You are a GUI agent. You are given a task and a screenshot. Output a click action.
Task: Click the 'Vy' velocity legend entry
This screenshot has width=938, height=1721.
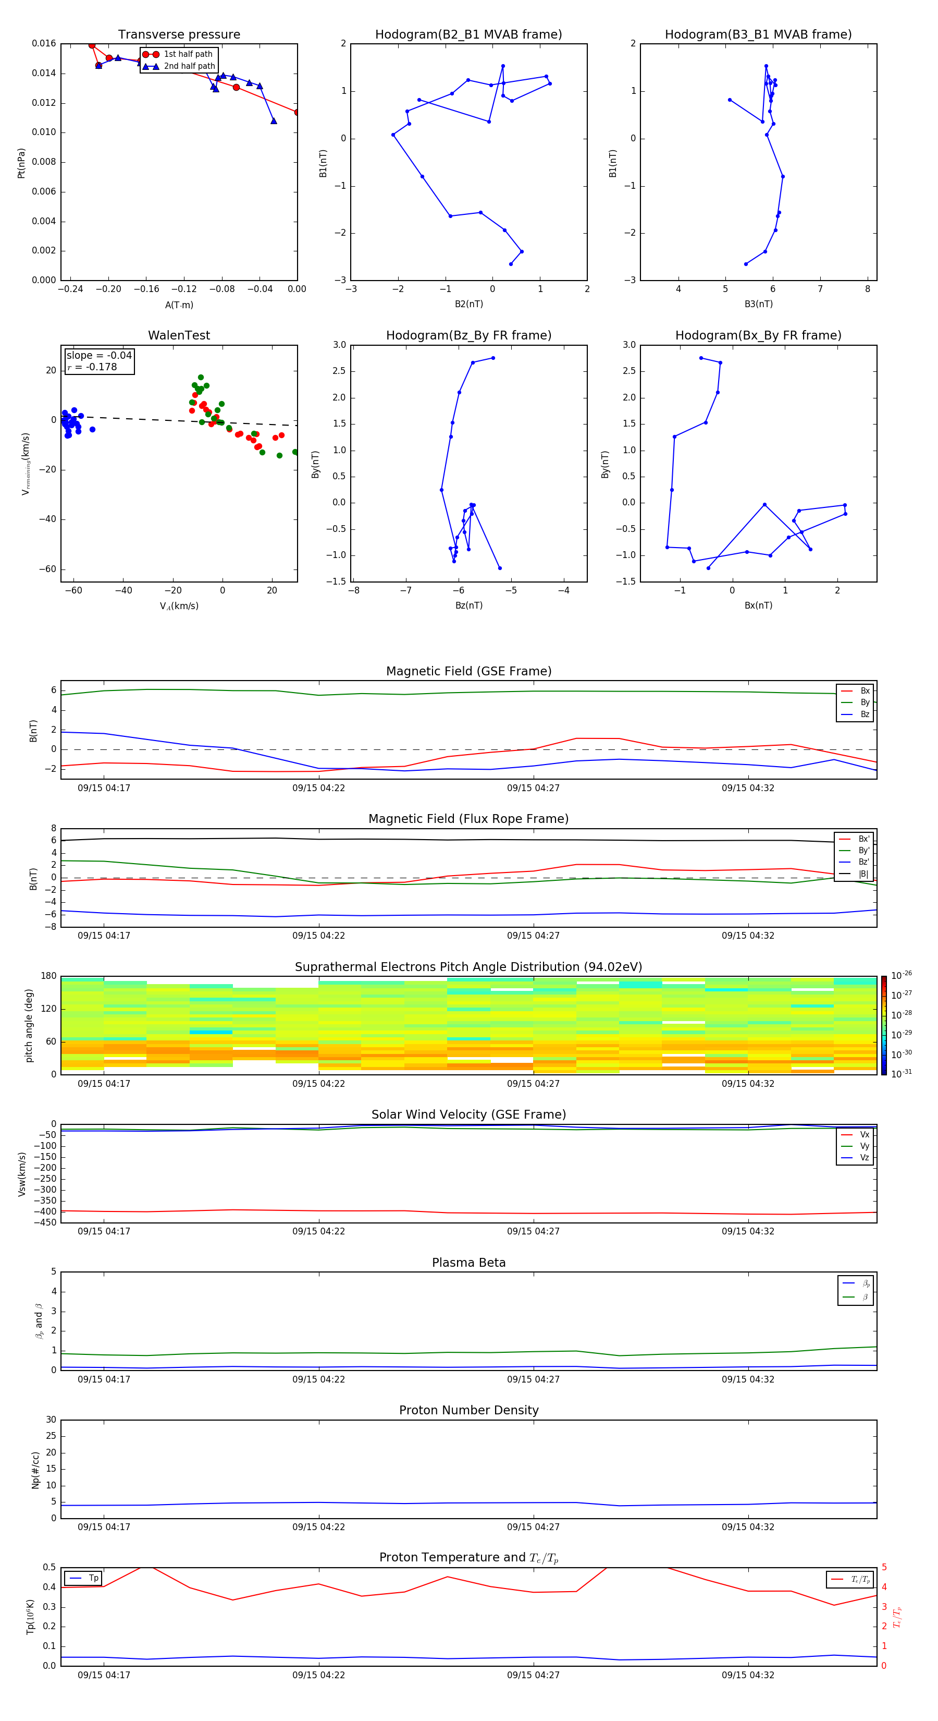(x=855, y=1146)
